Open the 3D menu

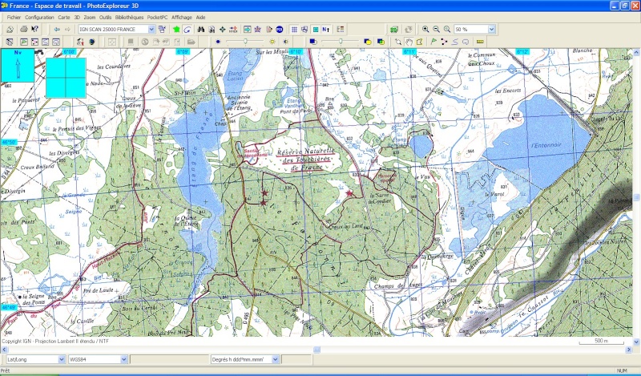tap(77, 18)
